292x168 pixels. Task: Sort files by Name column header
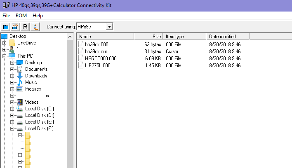pyautogui.click(x=106, y=36)
